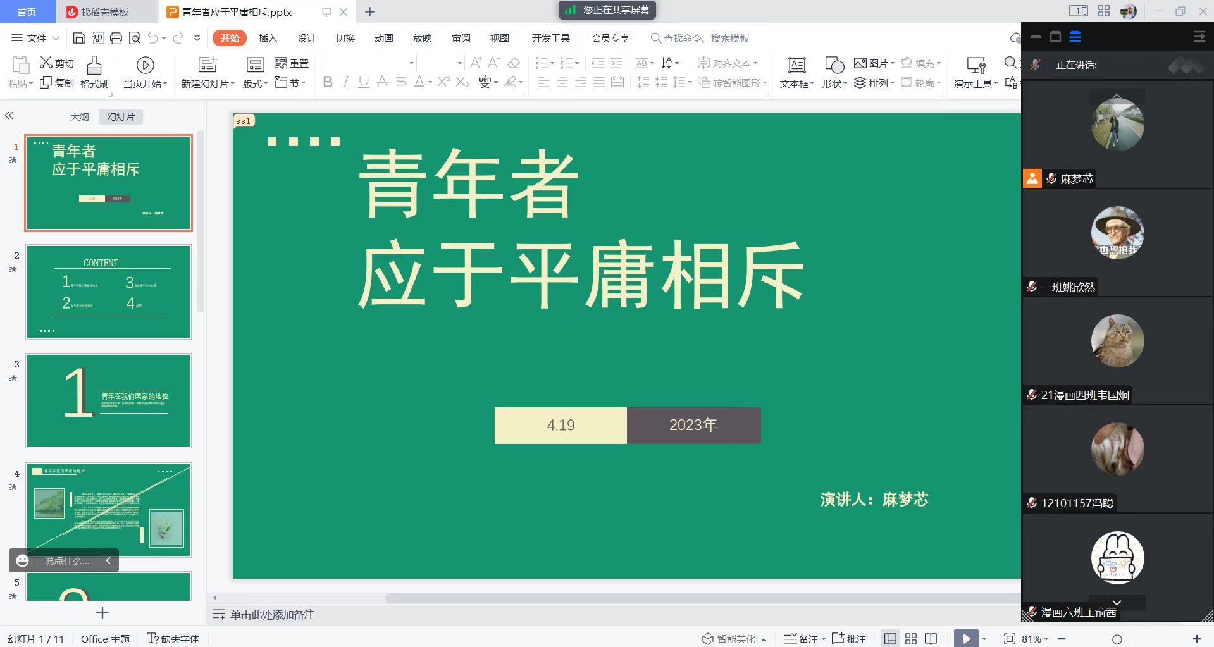Click the Smart Beautify (智能美化) button
The width and height of the screenshot is (1214, 647).
point(734,639)
